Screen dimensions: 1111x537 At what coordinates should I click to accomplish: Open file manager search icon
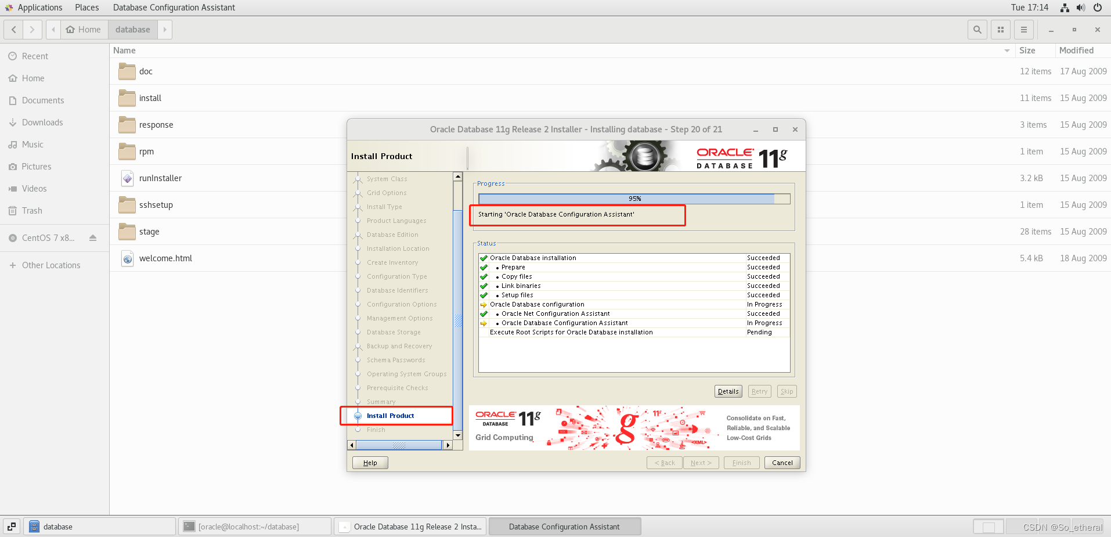pyautogui.click(x=977, y=29)
